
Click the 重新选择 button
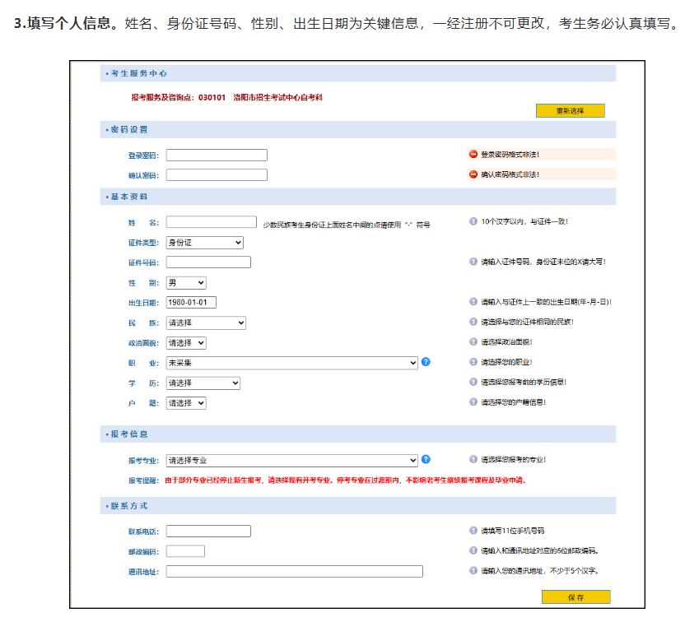pos(571,110)
